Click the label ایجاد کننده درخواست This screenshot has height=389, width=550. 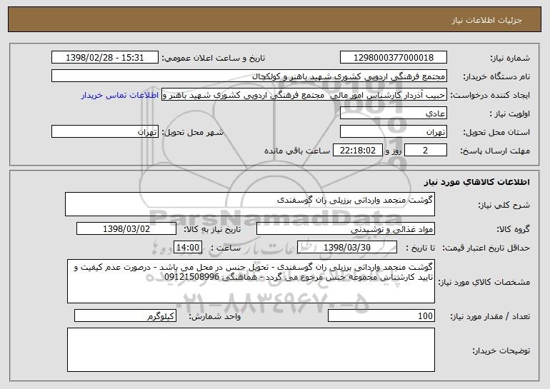490,95
